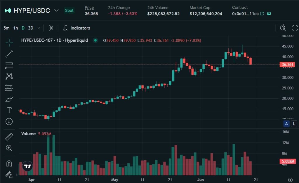Toggle magnet mode for drawings
Viewport: 299px width, 183px height.
click(x=9, y=164)
